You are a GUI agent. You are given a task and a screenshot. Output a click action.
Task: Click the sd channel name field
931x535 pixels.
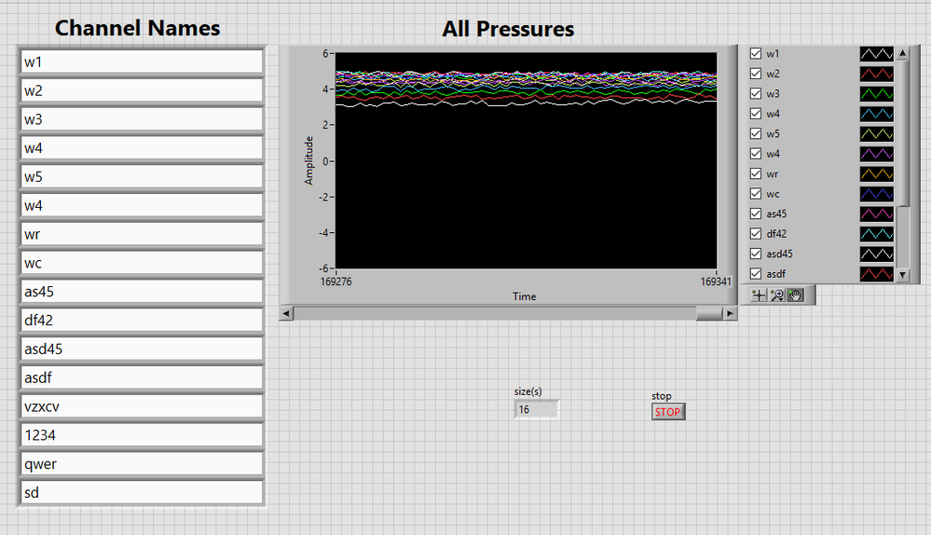142,492
